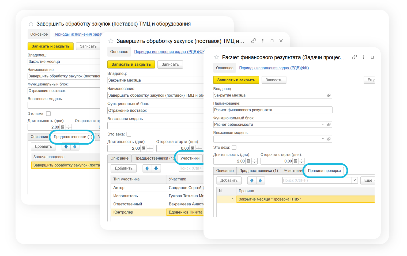The width and height of the screenshot is (407, 256).
Task: Expand empty Вложенная модель dropdown in Расчет финансового результата
Action: (323, 139)
